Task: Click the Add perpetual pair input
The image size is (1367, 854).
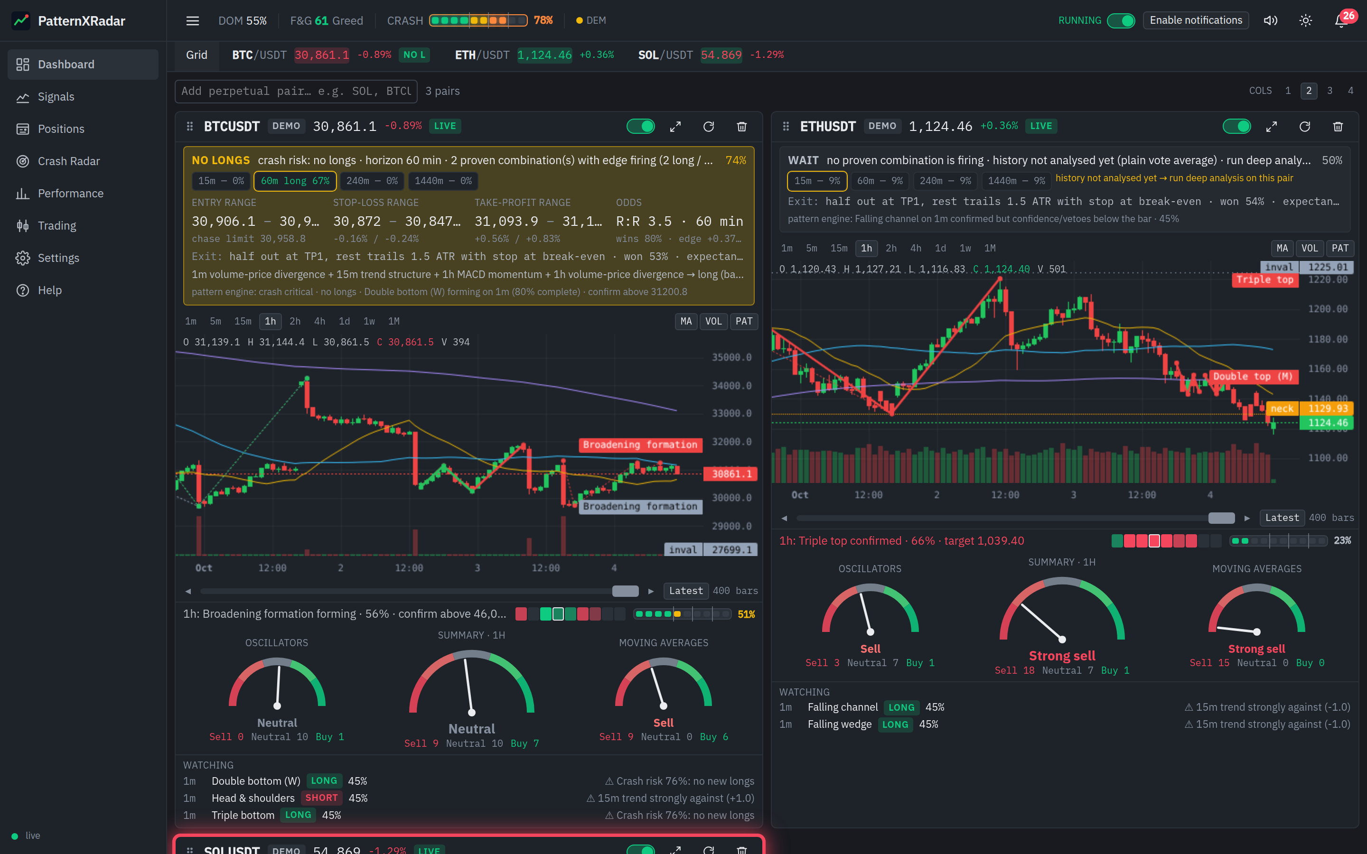Action: (x=296, y=92)
